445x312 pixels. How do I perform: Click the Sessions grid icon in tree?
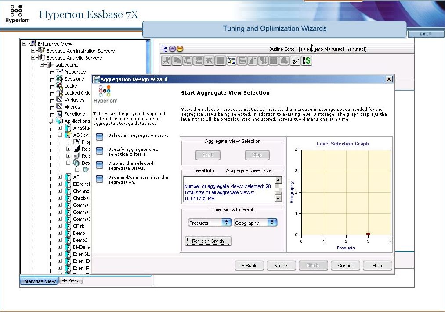(x=59, y=79)
